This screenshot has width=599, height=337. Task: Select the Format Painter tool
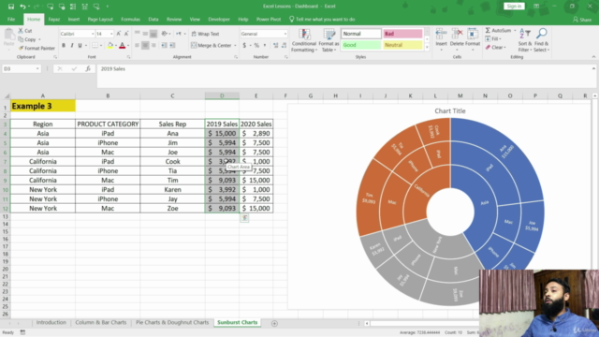click(37, 48)
